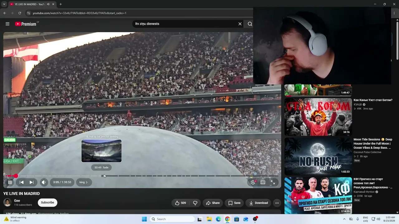Reload the current Chrome page
The height and width of the screenshot is (224, 399).
[20, 13]
